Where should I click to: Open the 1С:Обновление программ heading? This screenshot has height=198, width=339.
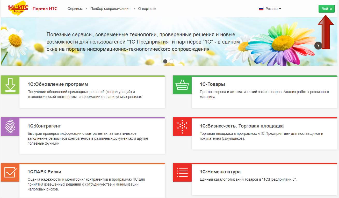coord(58,84)
